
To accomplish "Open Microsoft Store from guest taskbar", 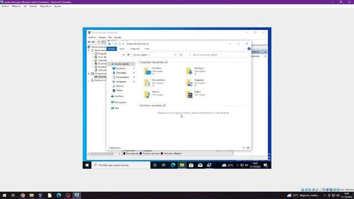I will pyautogui.click(x=191, y=165).
